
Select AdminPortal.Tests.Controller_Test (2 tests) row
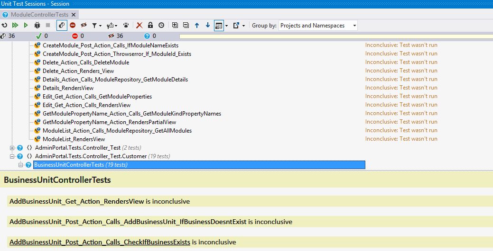pos(88,148)
